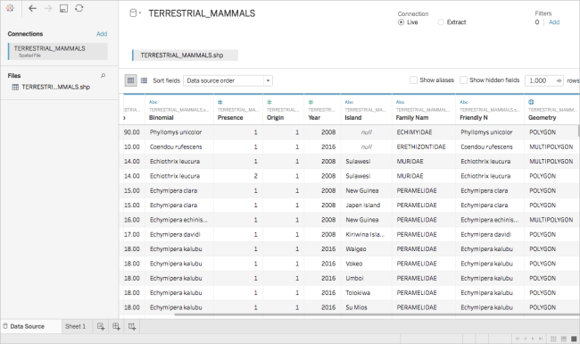Select the TERRESTRIAL_MAMMALS connection
The height and width of the screenshot is (344, 580).
(x=58, y=51)
